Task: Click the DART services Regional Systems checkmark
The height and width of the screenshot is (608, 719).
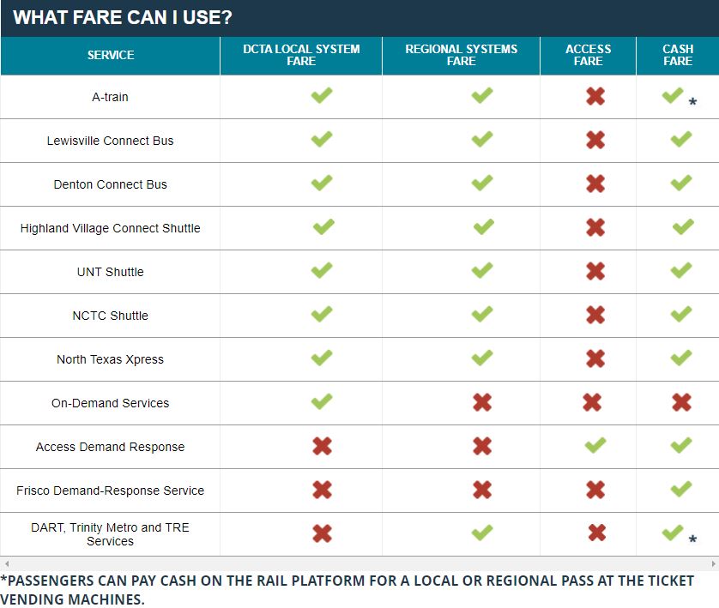Action: pos(482,533)
